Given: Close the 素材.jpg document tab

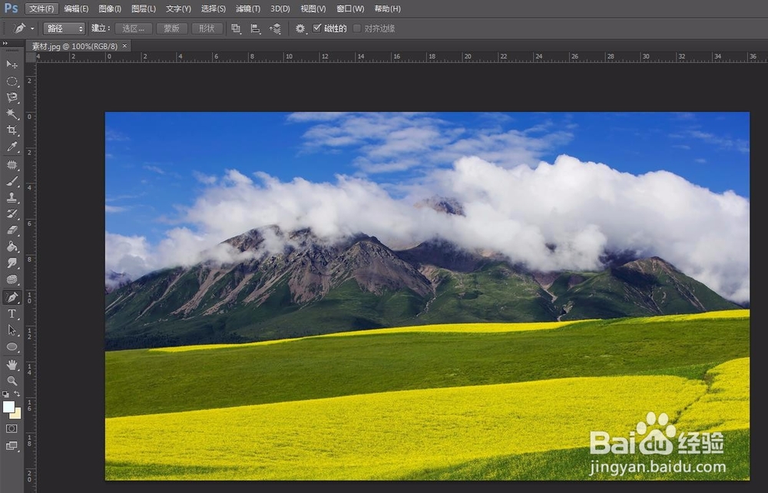Looking at the screenshot, I should [x=124, y=45].
